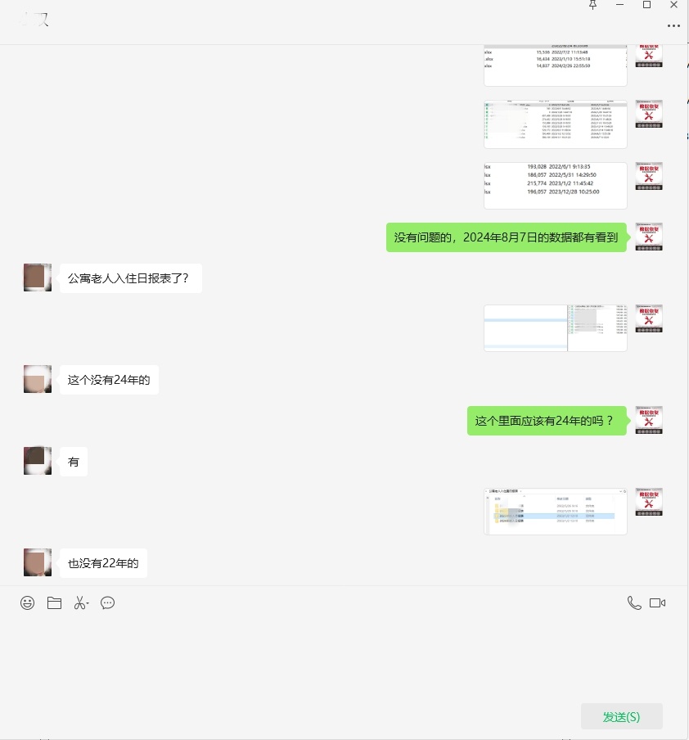The height and width of the screenshot is (740, 689).
Task: Click the message 也没有22年的
Action: [103, 563]
